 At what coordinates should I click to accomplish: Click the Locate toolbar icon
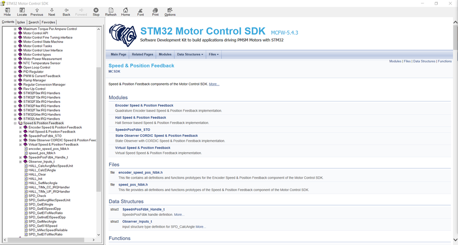coord(22,12)
